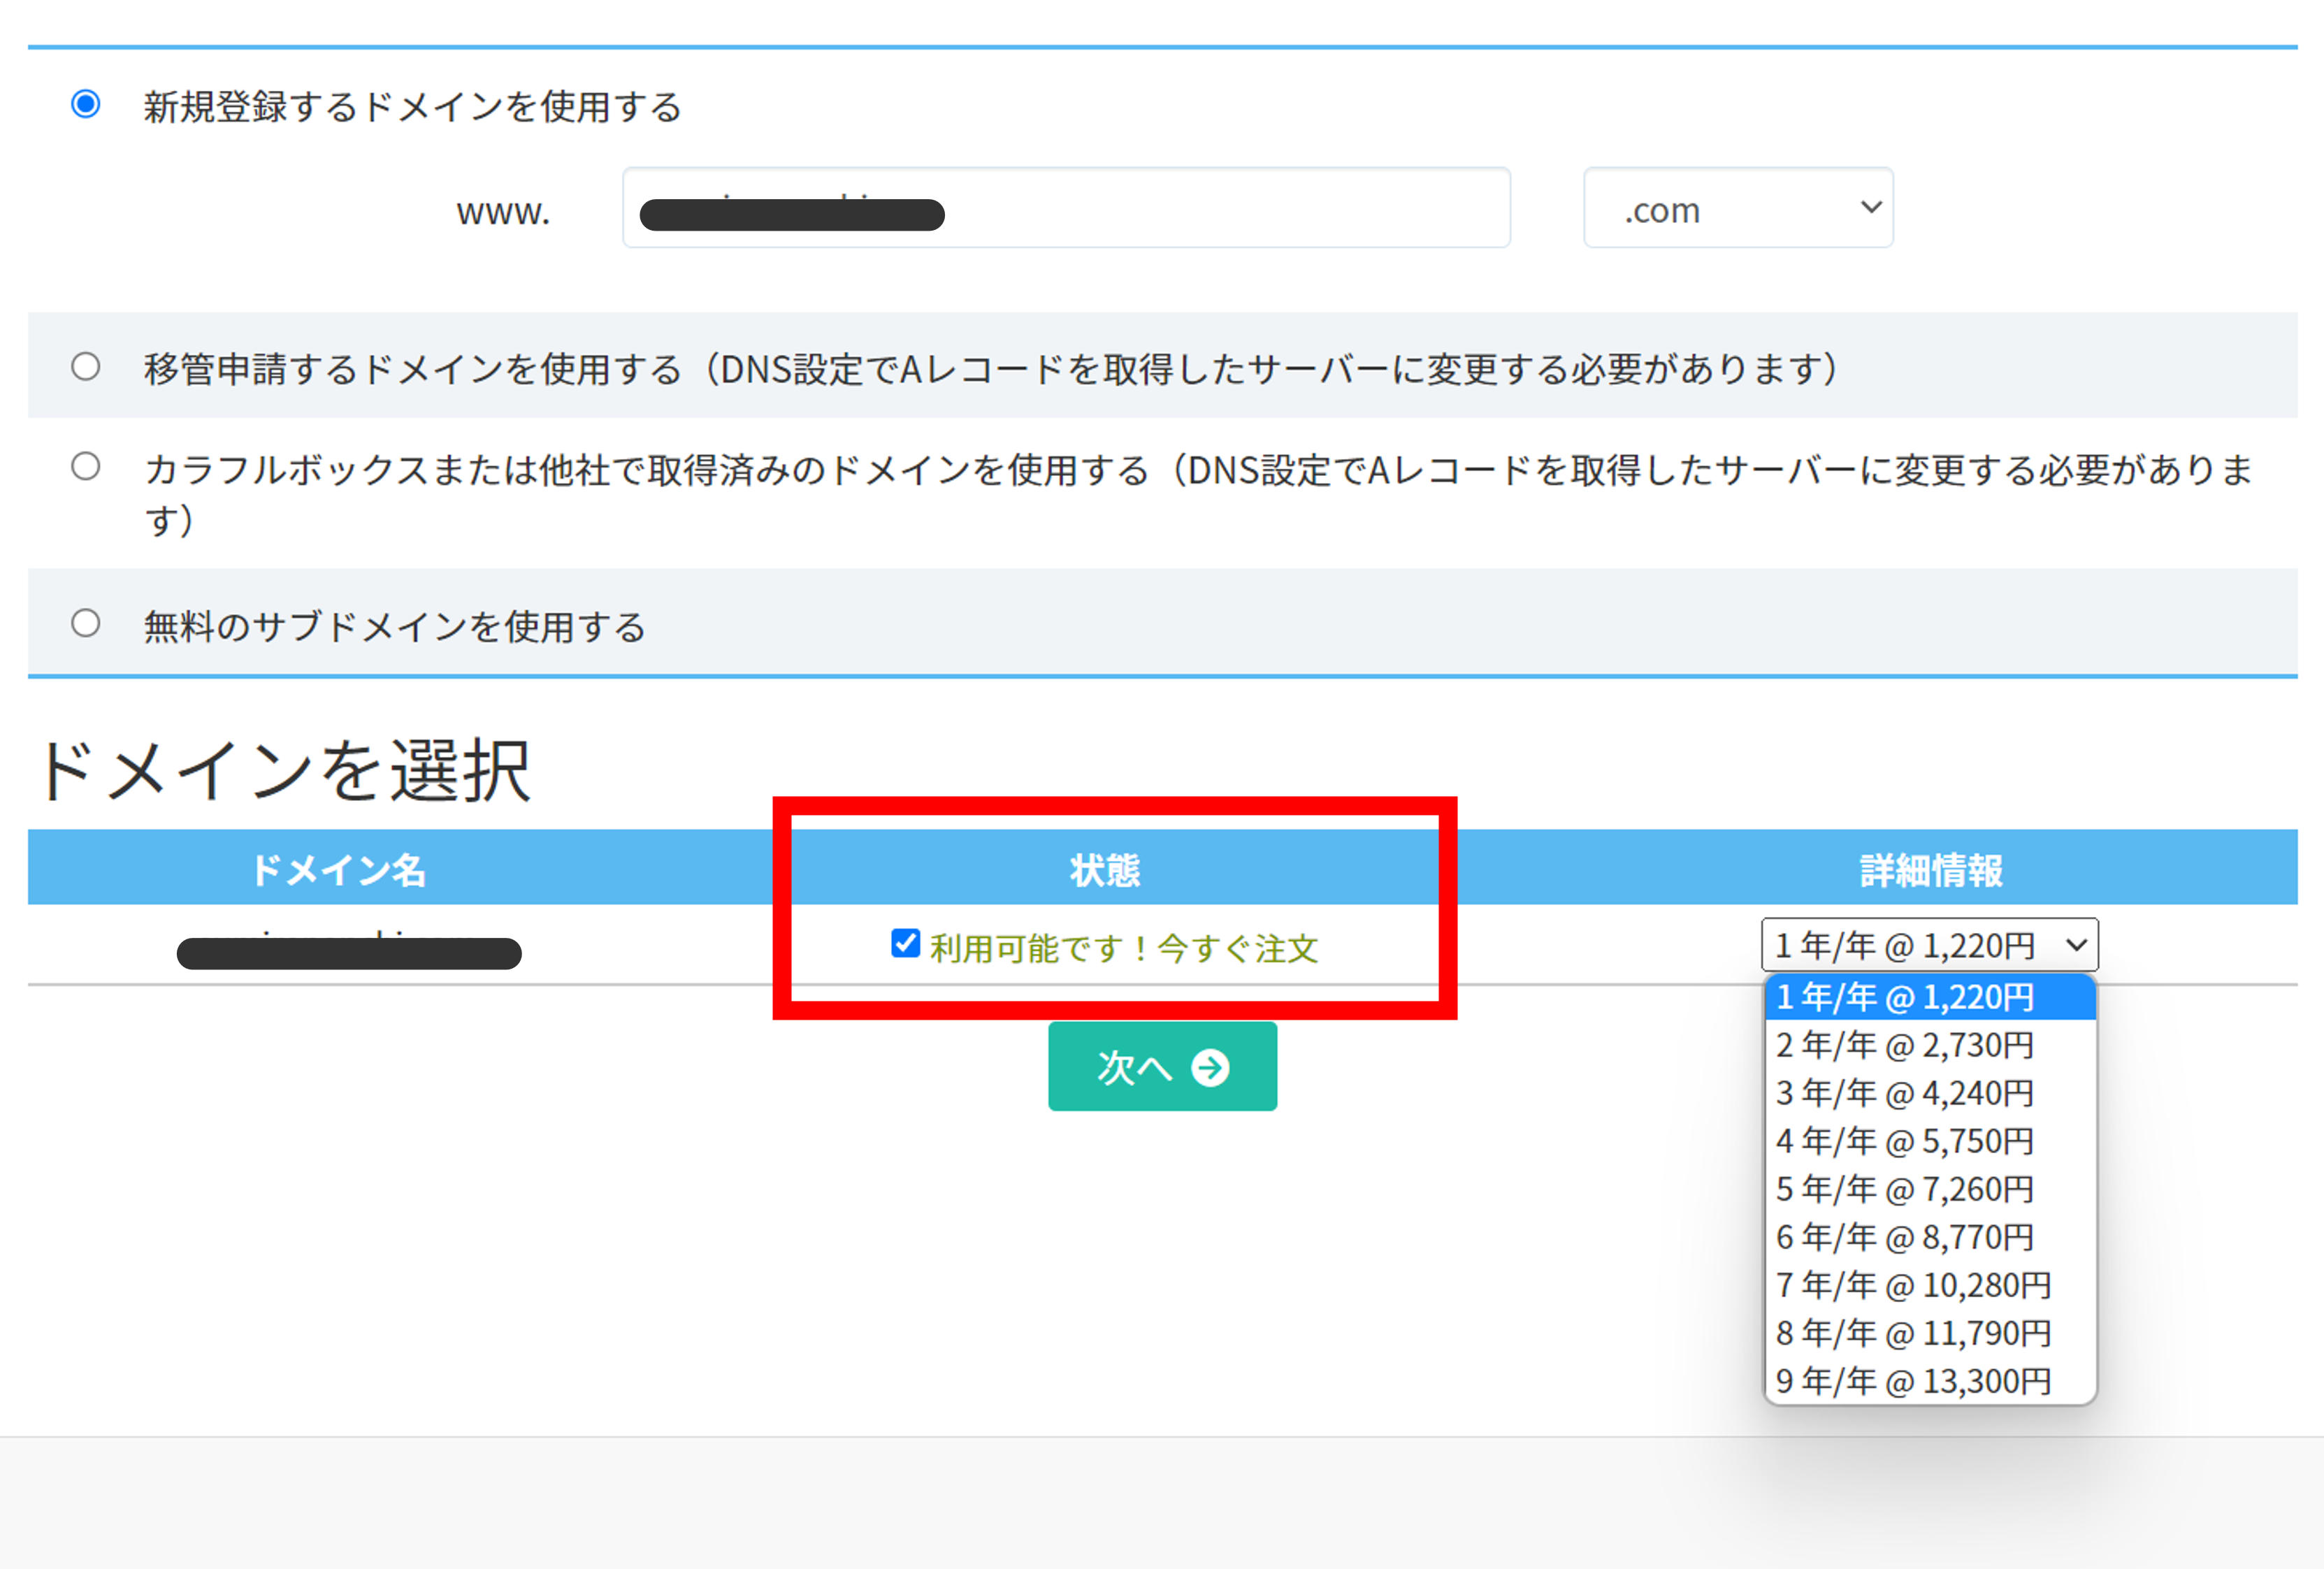Click the ドメイン名 column header
This screenshot has width=2324, height=1569.
pos(338,870)
